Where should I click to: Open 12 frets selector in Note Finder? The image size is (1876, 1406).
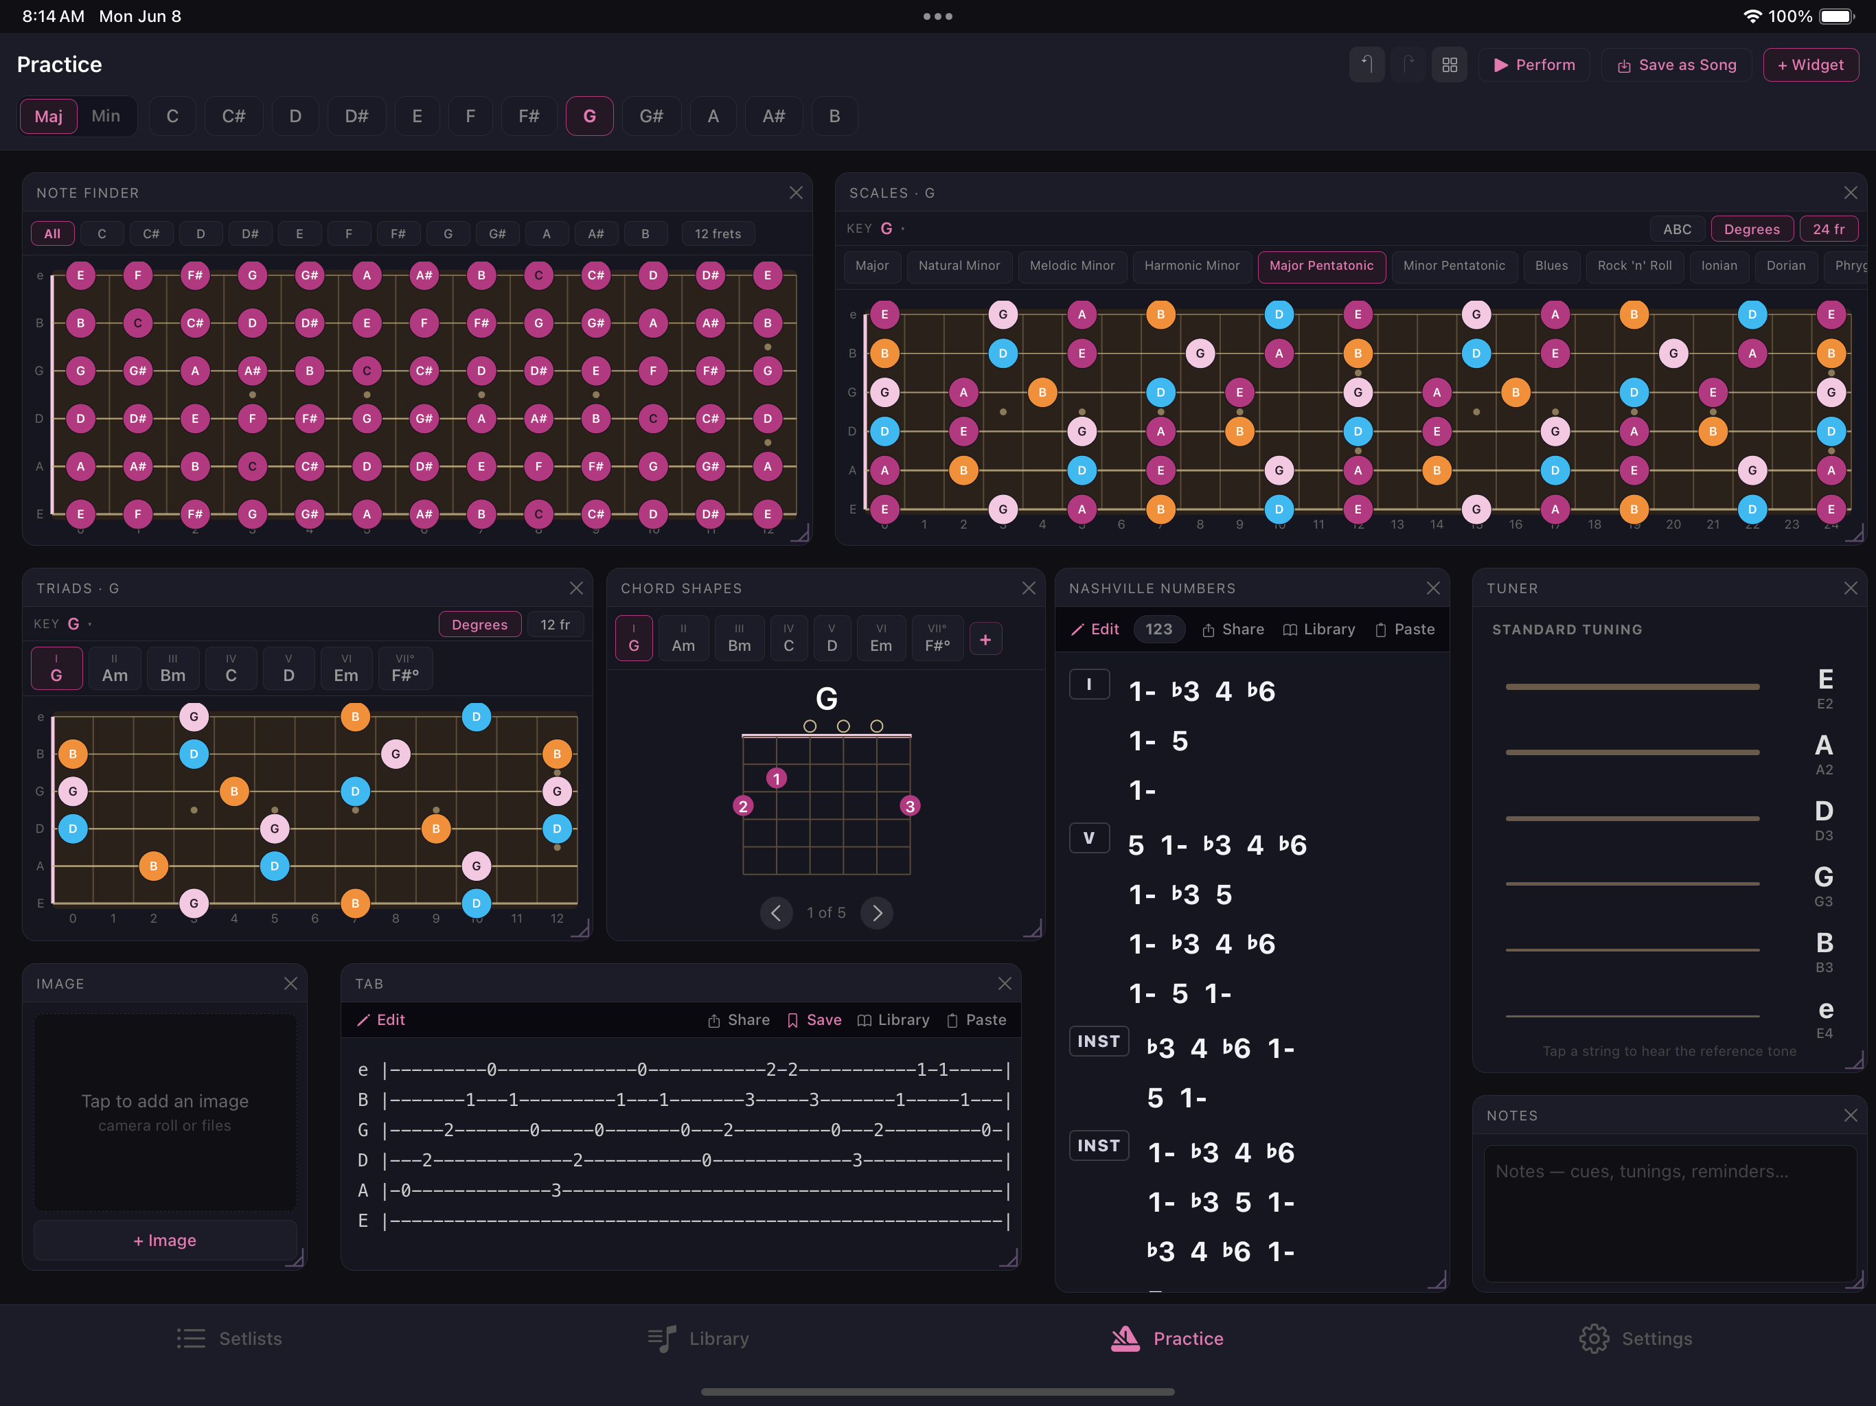tap(718, 233)
